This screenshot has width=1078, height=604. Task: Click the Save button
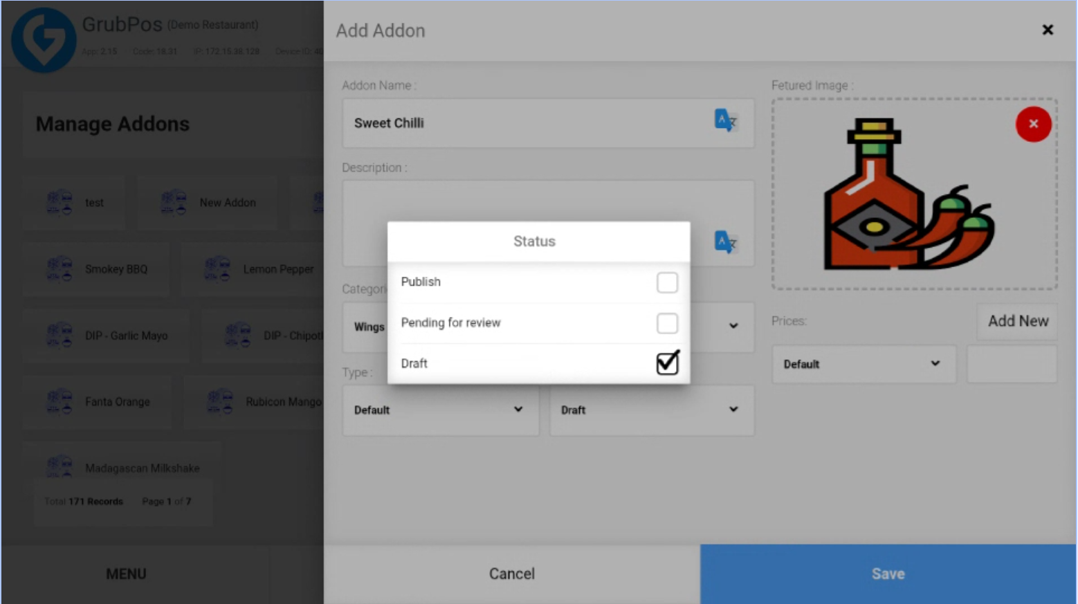click(888, 574)
